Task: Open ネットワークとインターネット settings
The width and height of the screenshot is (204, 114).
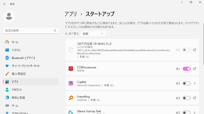Action: 31,66
